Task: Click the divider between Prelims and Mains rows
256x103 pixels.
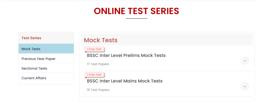Action: tap(167, 71)
